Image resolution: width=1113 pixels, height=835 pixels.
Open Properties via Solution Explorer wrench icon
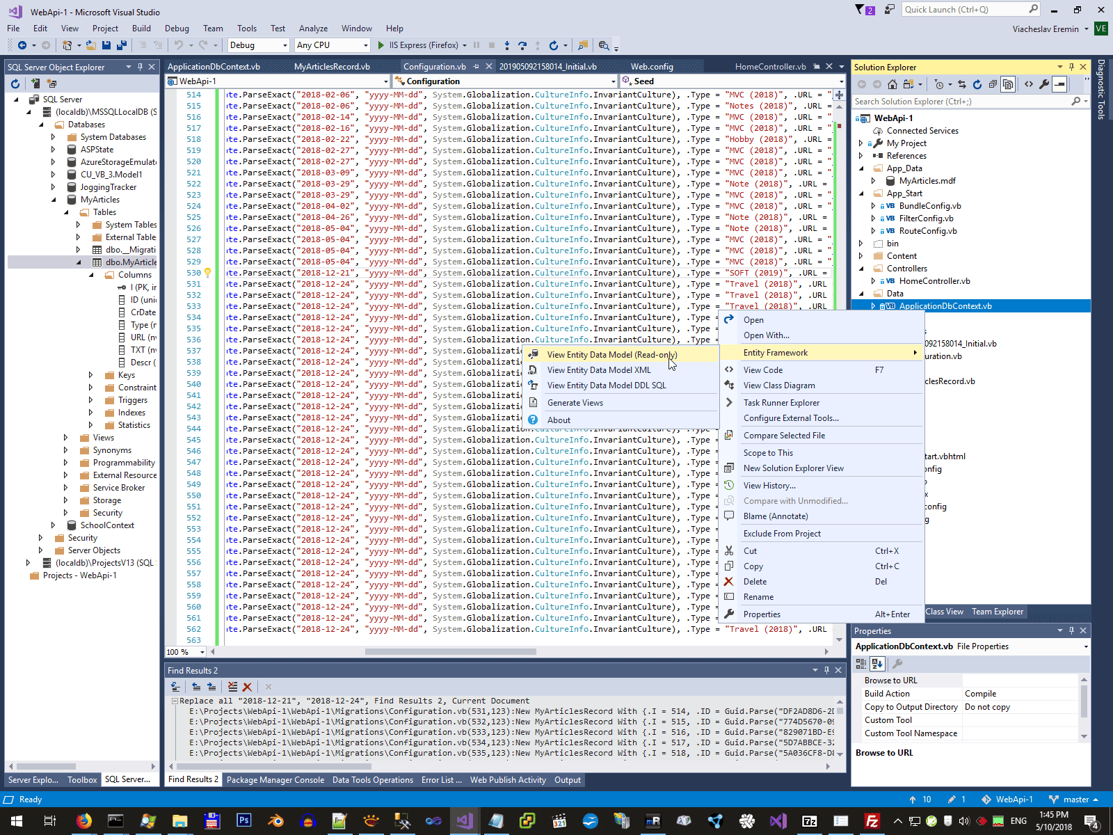(1044, 84)
